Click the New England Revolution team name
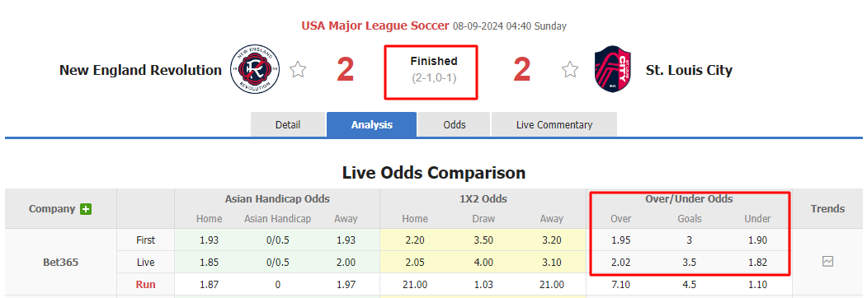The height and width of the screenshot is (298, 867). point(140,70)
